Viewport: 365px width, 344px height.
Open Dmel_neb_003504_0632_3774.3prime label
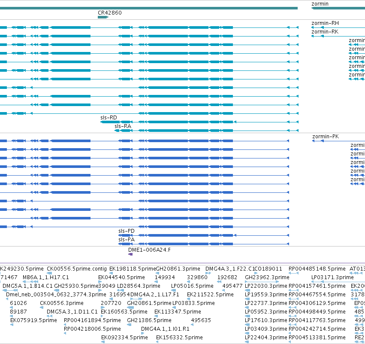click(x=56, y=295)
